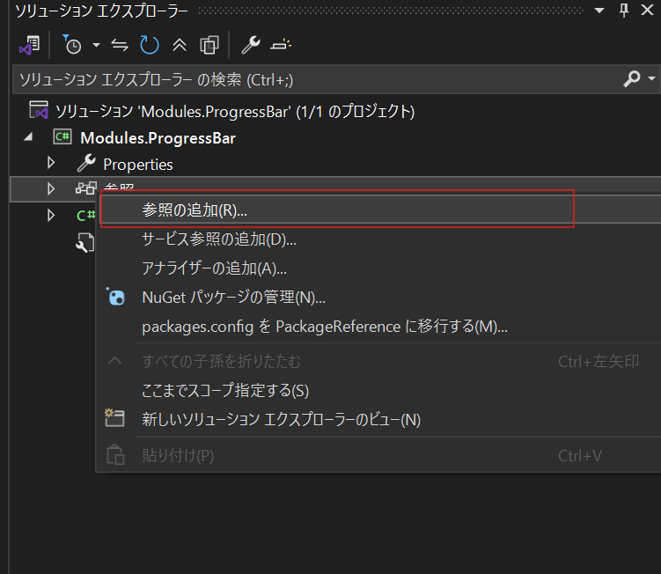Click the collapse descendants caret icon
This screenshot has height=574, width=661.
point(115,361)
